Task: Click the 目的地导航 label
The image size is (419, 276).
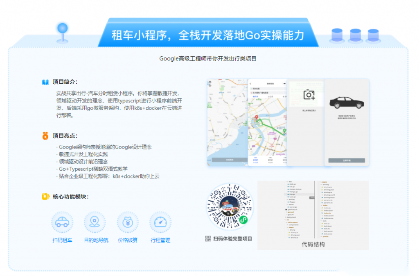Action: point(96,240)
